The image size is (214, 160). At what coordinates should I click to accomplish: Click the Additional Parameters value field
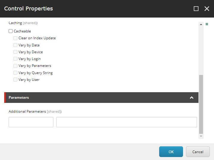pos(126,122)
